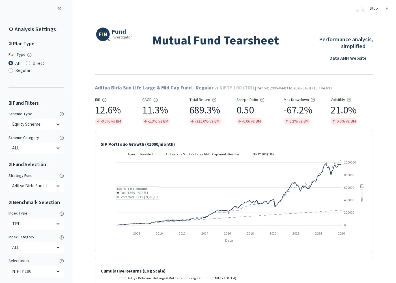Click the Scheme Type help icon
The height and width of the screenshot is (283, 396).
(x=62, y=114)
